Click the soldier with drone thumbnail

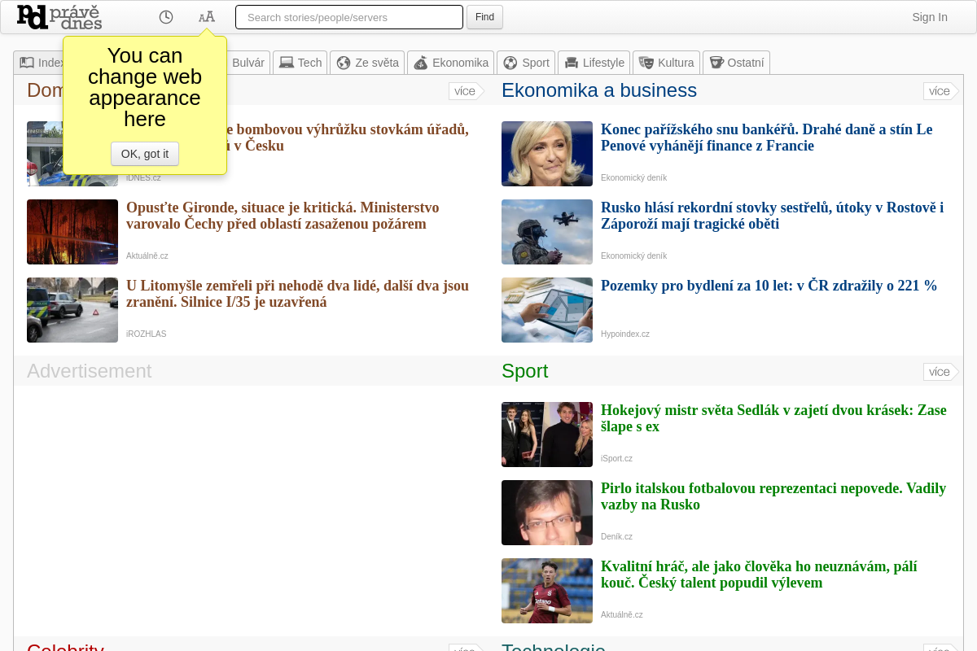click(x=547, y=232)
